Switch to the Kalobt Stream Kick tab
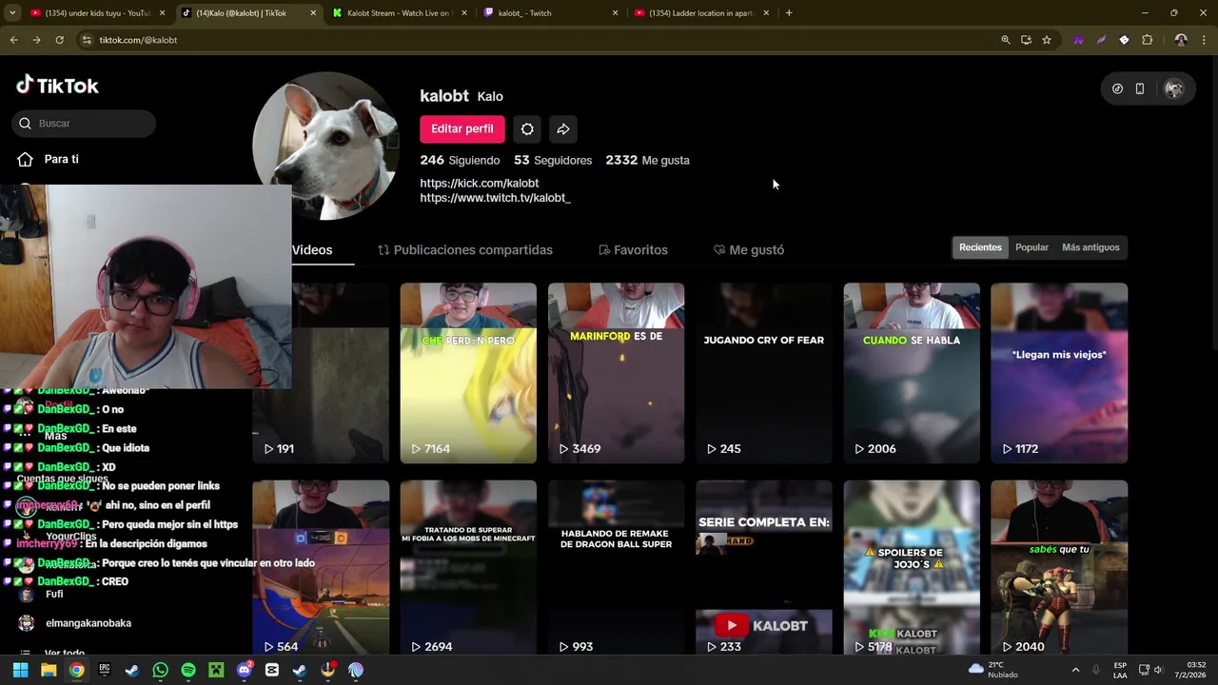The width and height of the screenshot is (1218, 685). [400, 13]
